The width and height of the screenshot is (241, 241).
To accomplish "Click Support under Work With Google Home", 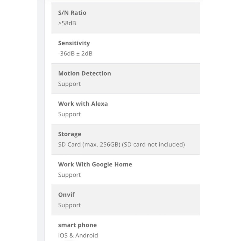I will pyautogui.click(x=70, y=175).
